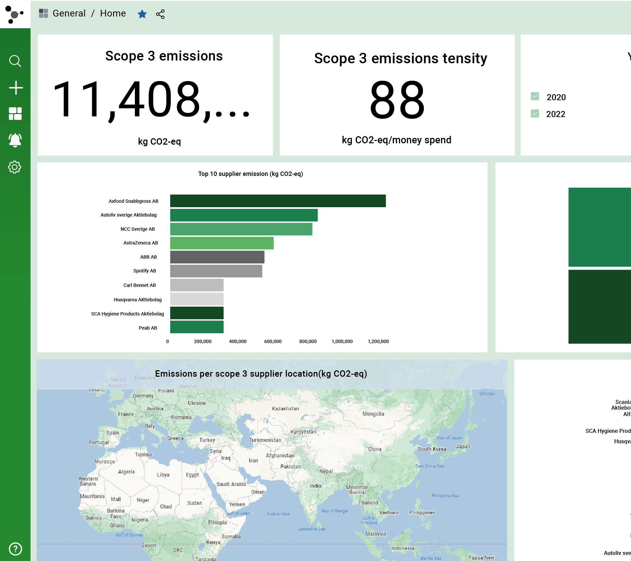Click the upper lighter green treemap block
This screenshot has width=631, height=561.
[x=600, y=227]
